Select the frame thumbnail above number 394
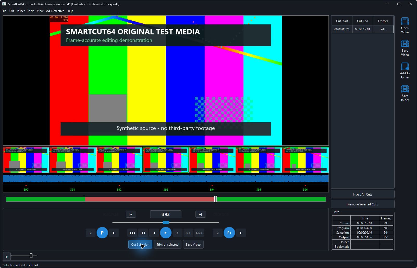417x268 pixels. 212,160
